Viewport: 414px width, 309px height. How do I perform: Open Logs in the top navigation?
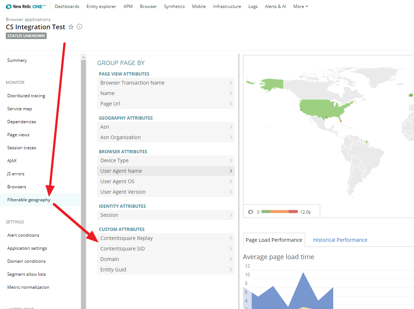(x=253, y=7)
